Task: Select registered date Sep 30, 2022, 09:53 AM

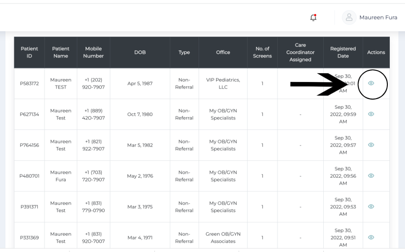Action: pyautogui.click(x=343, y=207)
